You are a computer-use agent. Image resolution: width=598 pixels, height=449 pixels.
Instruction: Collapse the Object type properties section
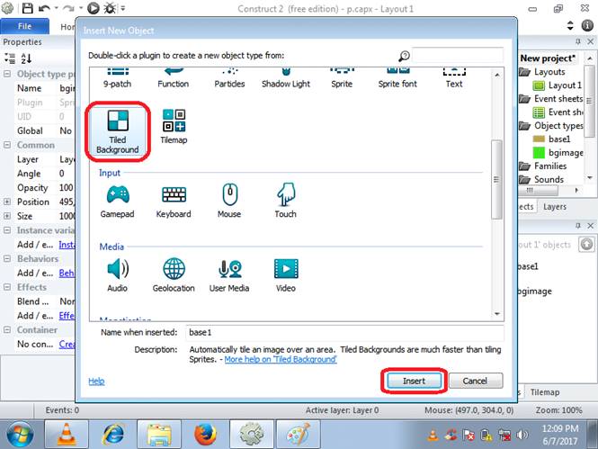pyautogui.click(x=7, y=74)
